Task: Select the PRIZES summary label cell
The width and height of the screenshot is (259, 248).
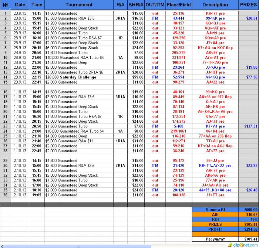Action: [215, 224]
